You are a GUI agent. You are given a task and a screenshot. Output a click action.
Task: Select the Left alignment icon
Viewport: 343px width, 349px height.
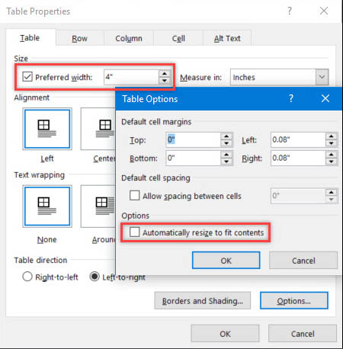pos(47,129)
